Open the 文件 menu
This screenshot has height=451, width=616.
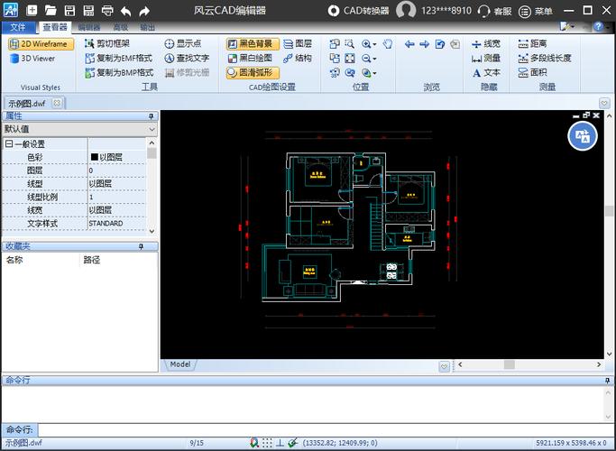coord(18,27)
